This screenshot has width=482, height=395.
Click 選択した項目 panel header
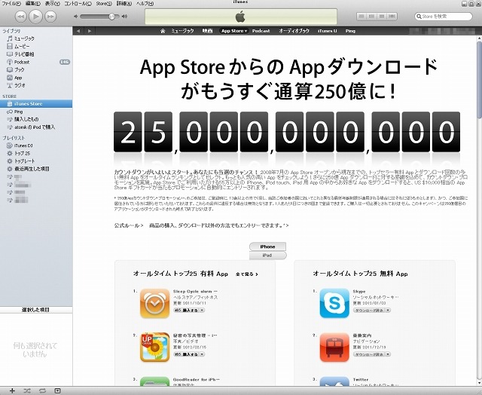[36, 310]
